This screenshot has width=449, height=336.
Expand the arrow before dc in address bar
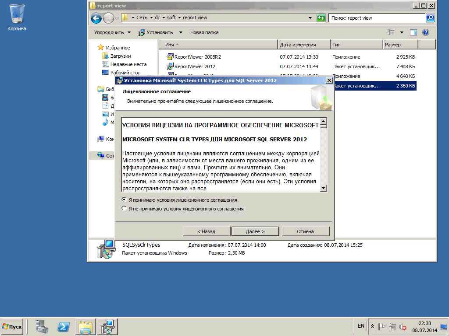[x=151, y=17]
